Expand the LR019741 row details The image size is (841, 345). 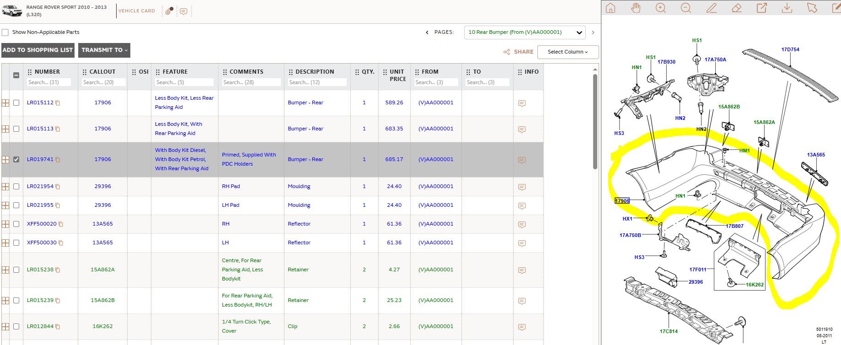(5, 160)
